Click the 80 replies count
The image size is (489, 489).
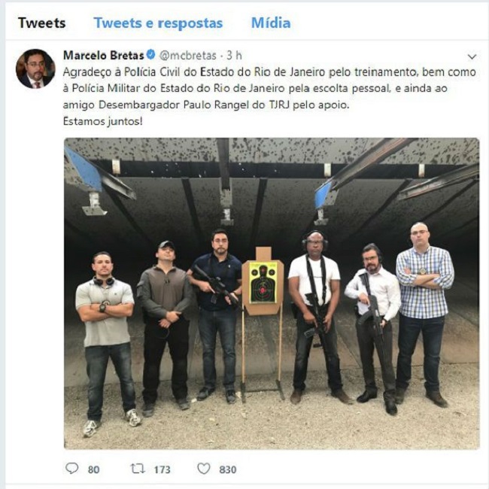(x=93, y=469)
